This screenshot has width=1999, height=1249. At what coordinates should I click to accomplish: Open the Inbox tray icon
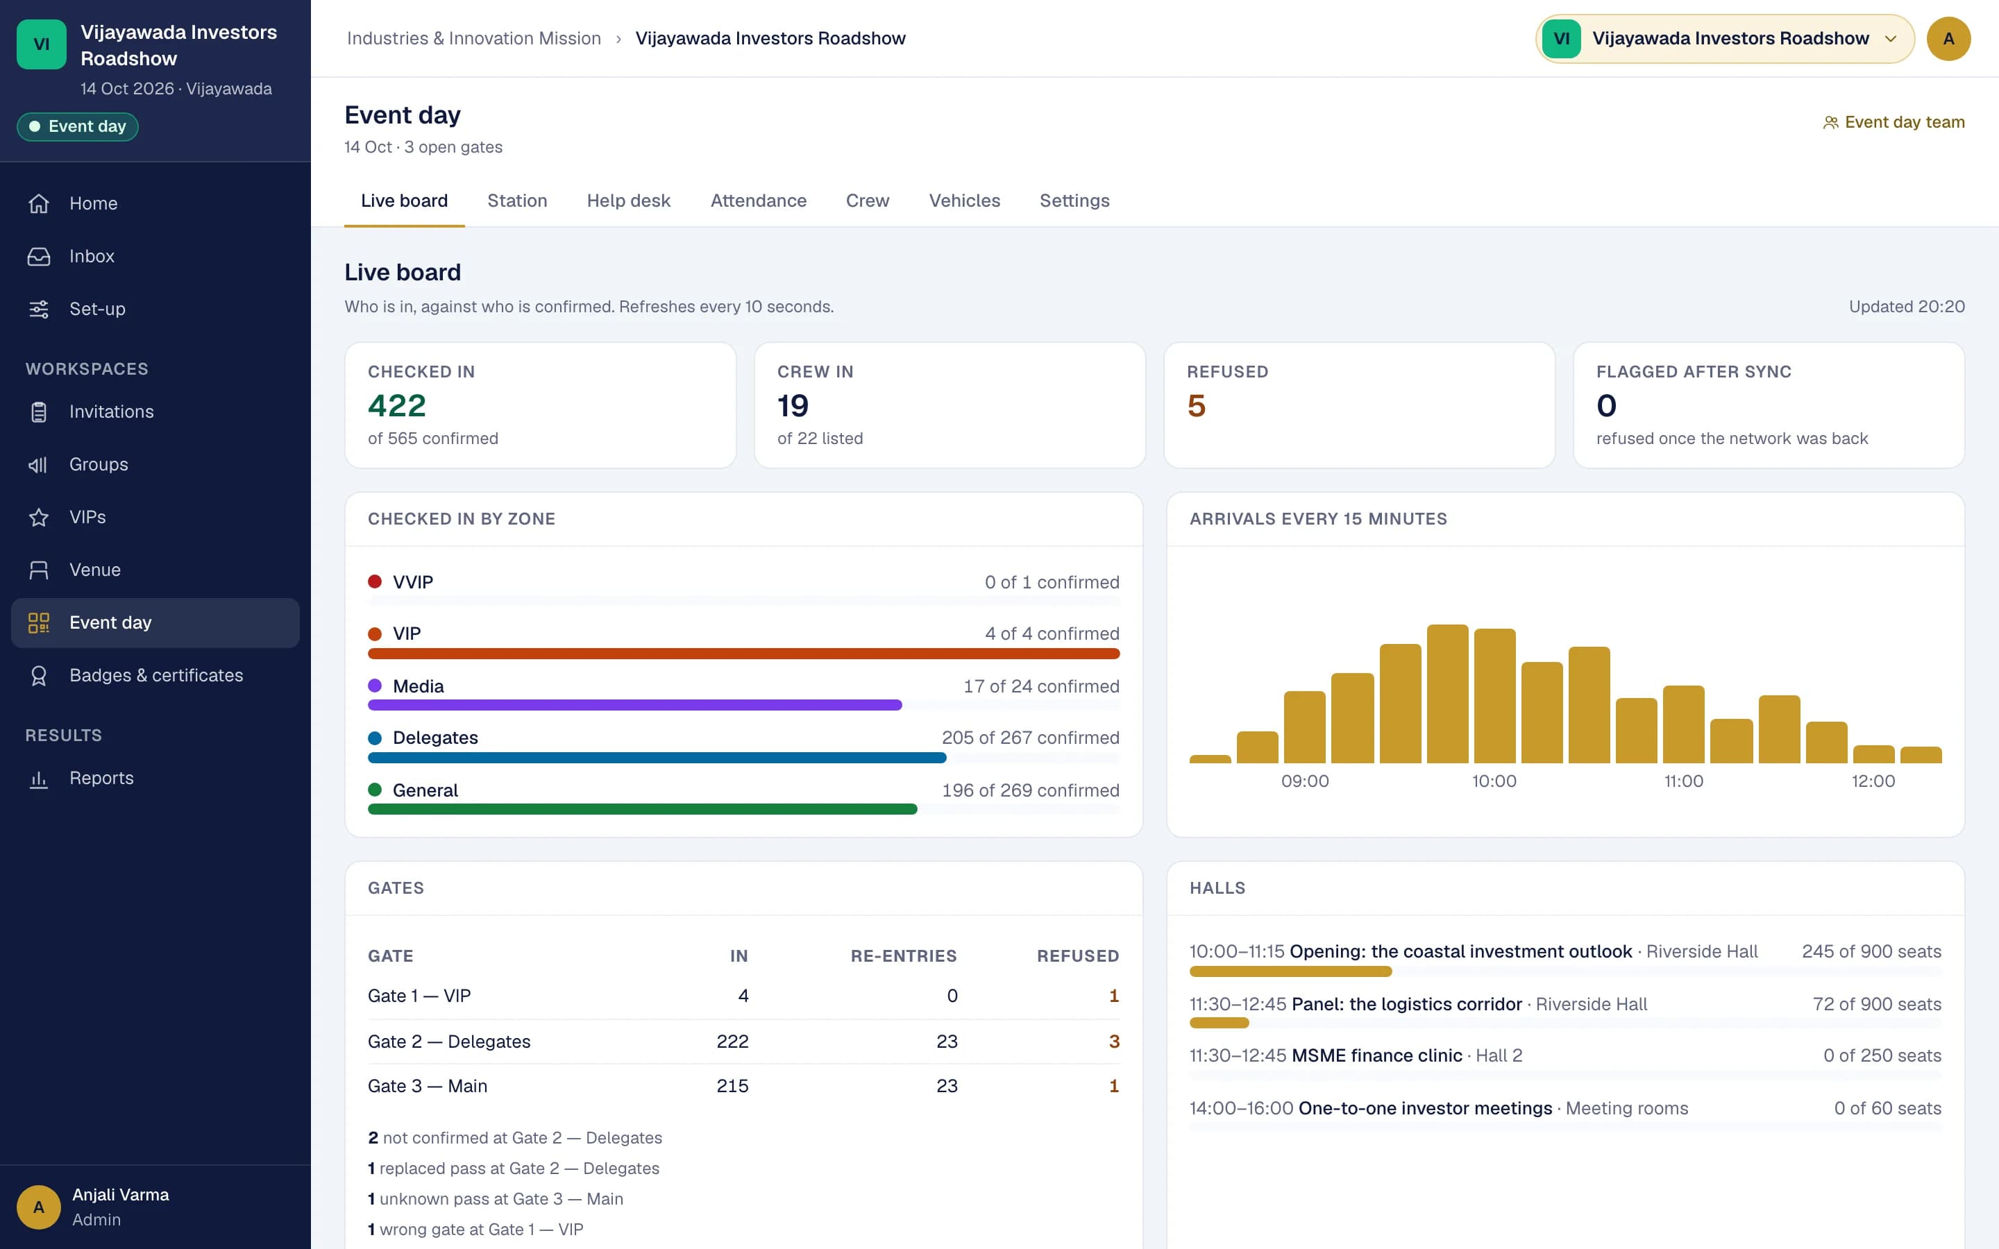(x=39, y=256)
